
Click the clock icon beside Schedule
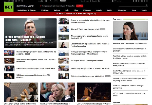[99, 1]
